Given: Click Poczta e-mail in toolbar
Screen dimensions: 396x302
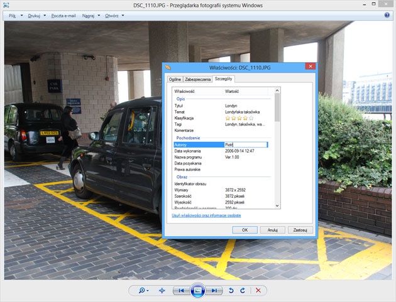Looking at the screenshot, I should coord(63,16).
